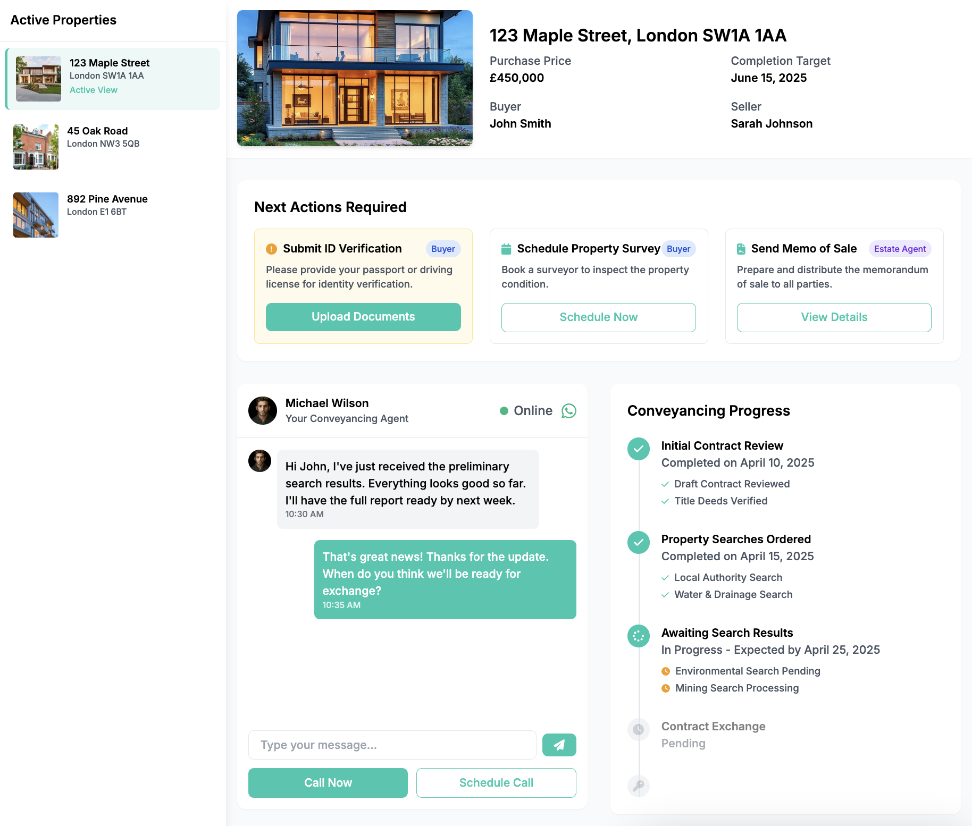Click the checkmark beside Local Authority Search
Viewport: 972px width, 826px height.
tap(666, 577)
